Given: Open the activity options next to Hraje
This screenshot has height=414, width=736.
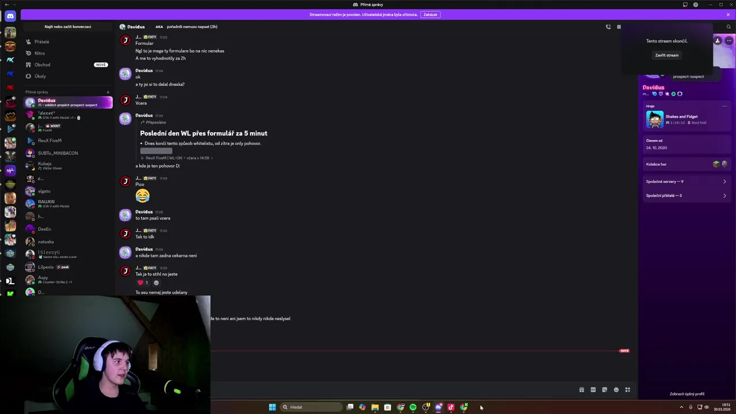Looking at the screenshot, I should (724, 106).
